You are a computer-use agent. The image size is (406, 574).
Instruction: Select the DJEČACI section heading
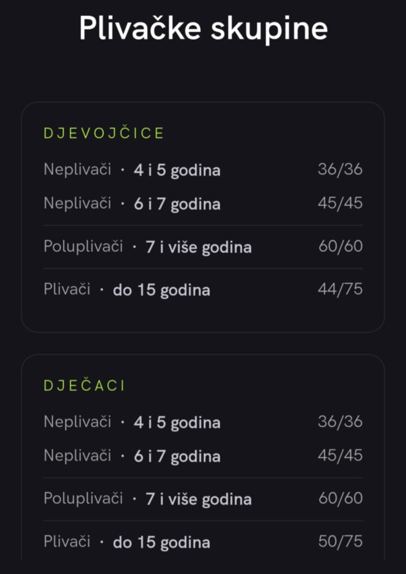point(84,386)
